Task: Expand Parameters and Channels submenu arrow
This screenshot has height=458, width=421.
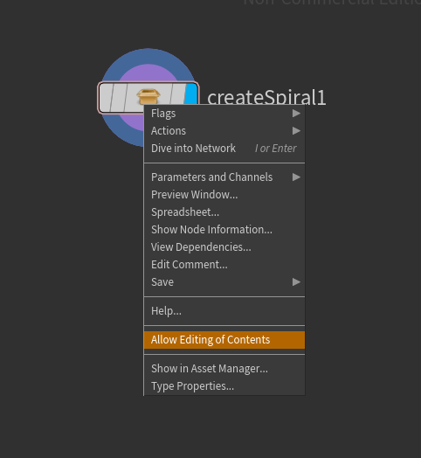Action: pyautogui.click(x=296, y=177)
